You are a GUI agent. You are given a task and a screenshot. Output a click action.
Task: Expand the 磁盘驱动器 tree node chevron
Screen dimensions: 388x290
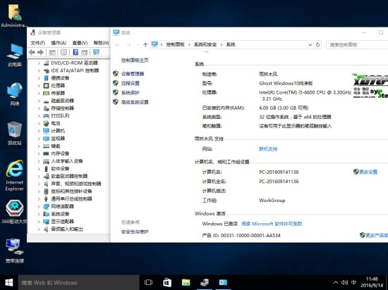click(x=39, y=101)
